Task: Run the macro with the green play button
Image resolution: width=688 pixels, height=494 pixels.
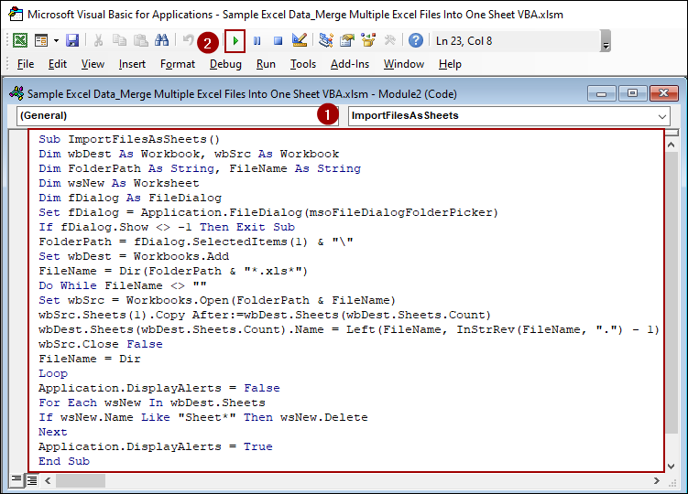Action: [x=235, y=40]
